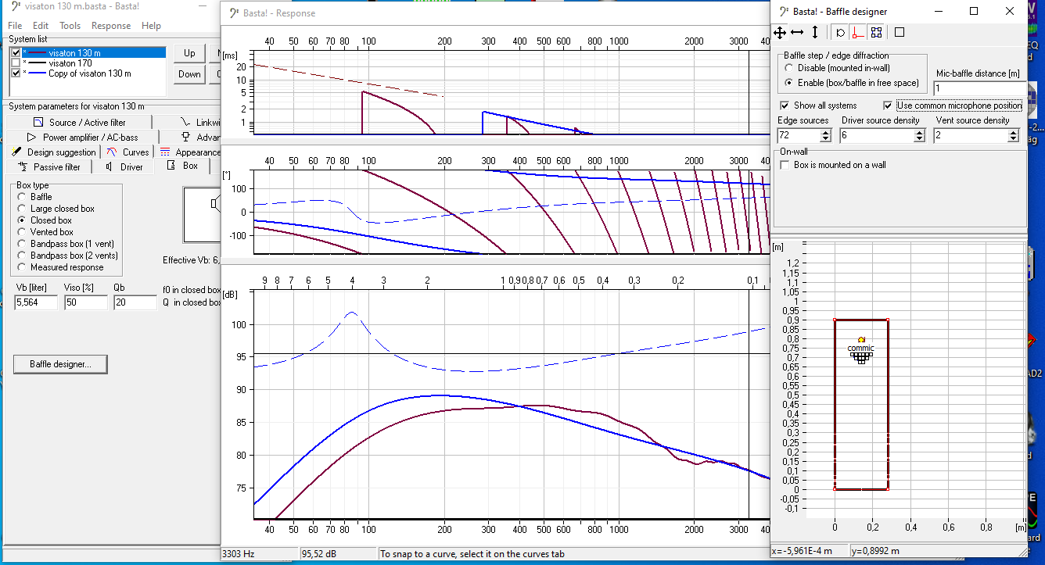Screen dimensions: 1045x565
Task: Open the Response menu
Action: click(111, 26)
